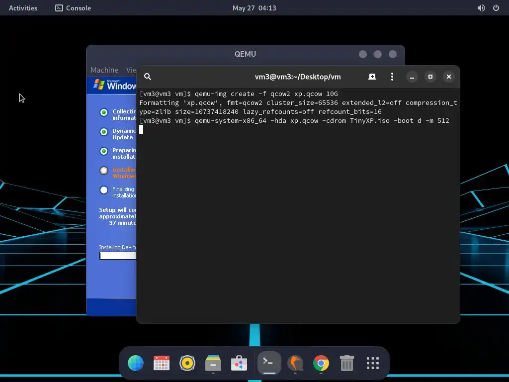Click the Finalizing installation step indicator
This screenshot has width=509, height=382.
[x=104, y=190]
